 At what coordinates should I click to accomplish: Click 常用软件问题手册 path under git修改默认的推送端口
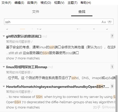(x=19, y=42)
